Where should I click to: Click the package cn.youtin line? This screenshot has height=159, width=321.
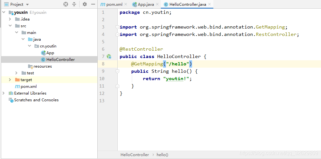point(145,13)
